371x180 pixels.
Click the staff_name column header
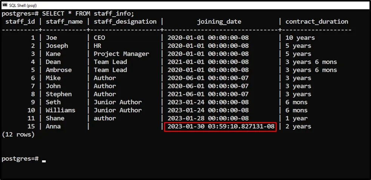click(64, 22)
